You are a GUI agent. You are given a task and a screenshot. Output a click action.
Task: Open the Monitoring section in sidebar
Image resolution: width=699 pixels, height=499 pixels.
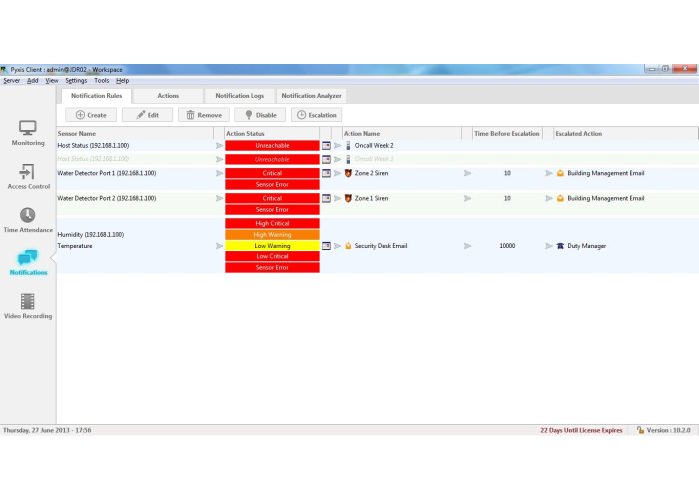pyautogui.click(x=28, y=133)
